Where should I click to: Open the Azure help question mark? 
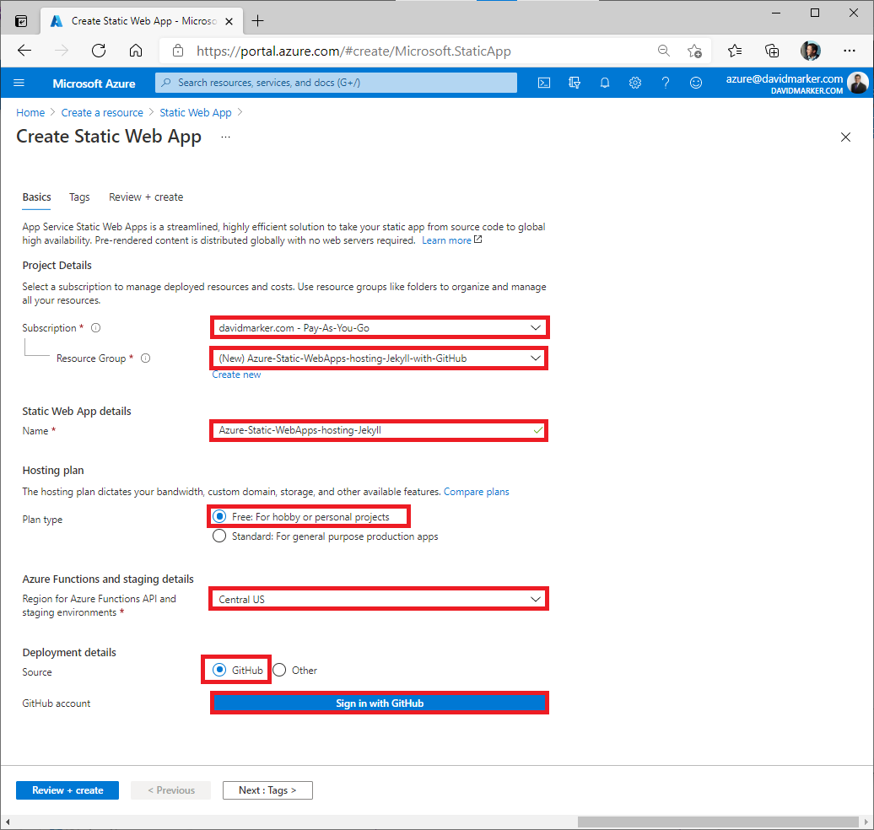click(x=665, y=83)
